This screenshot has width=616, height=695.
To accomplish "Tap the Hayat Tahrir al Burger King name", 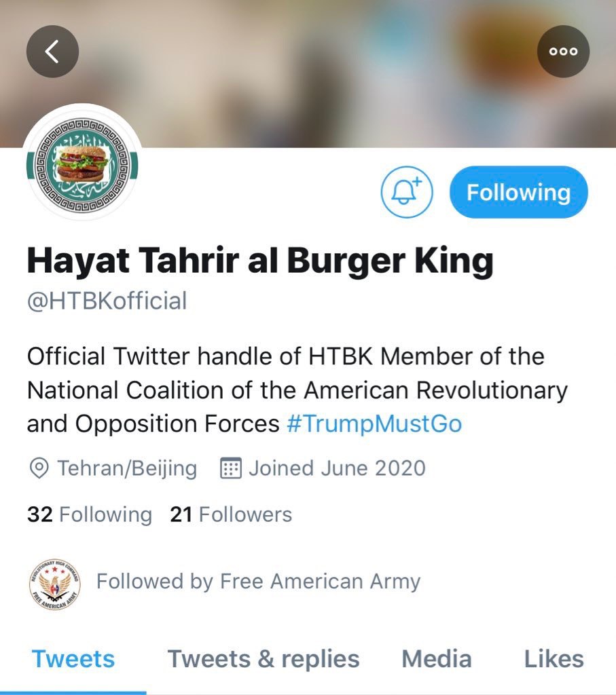I will click(x=260, y=261).
